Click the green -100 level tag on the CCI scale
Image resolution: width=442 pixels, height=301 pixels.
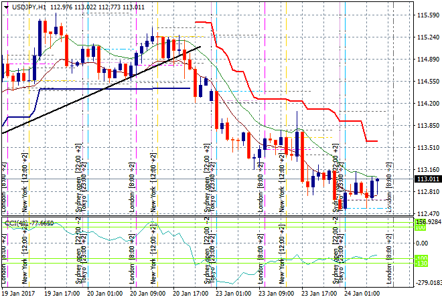point(421,258)
